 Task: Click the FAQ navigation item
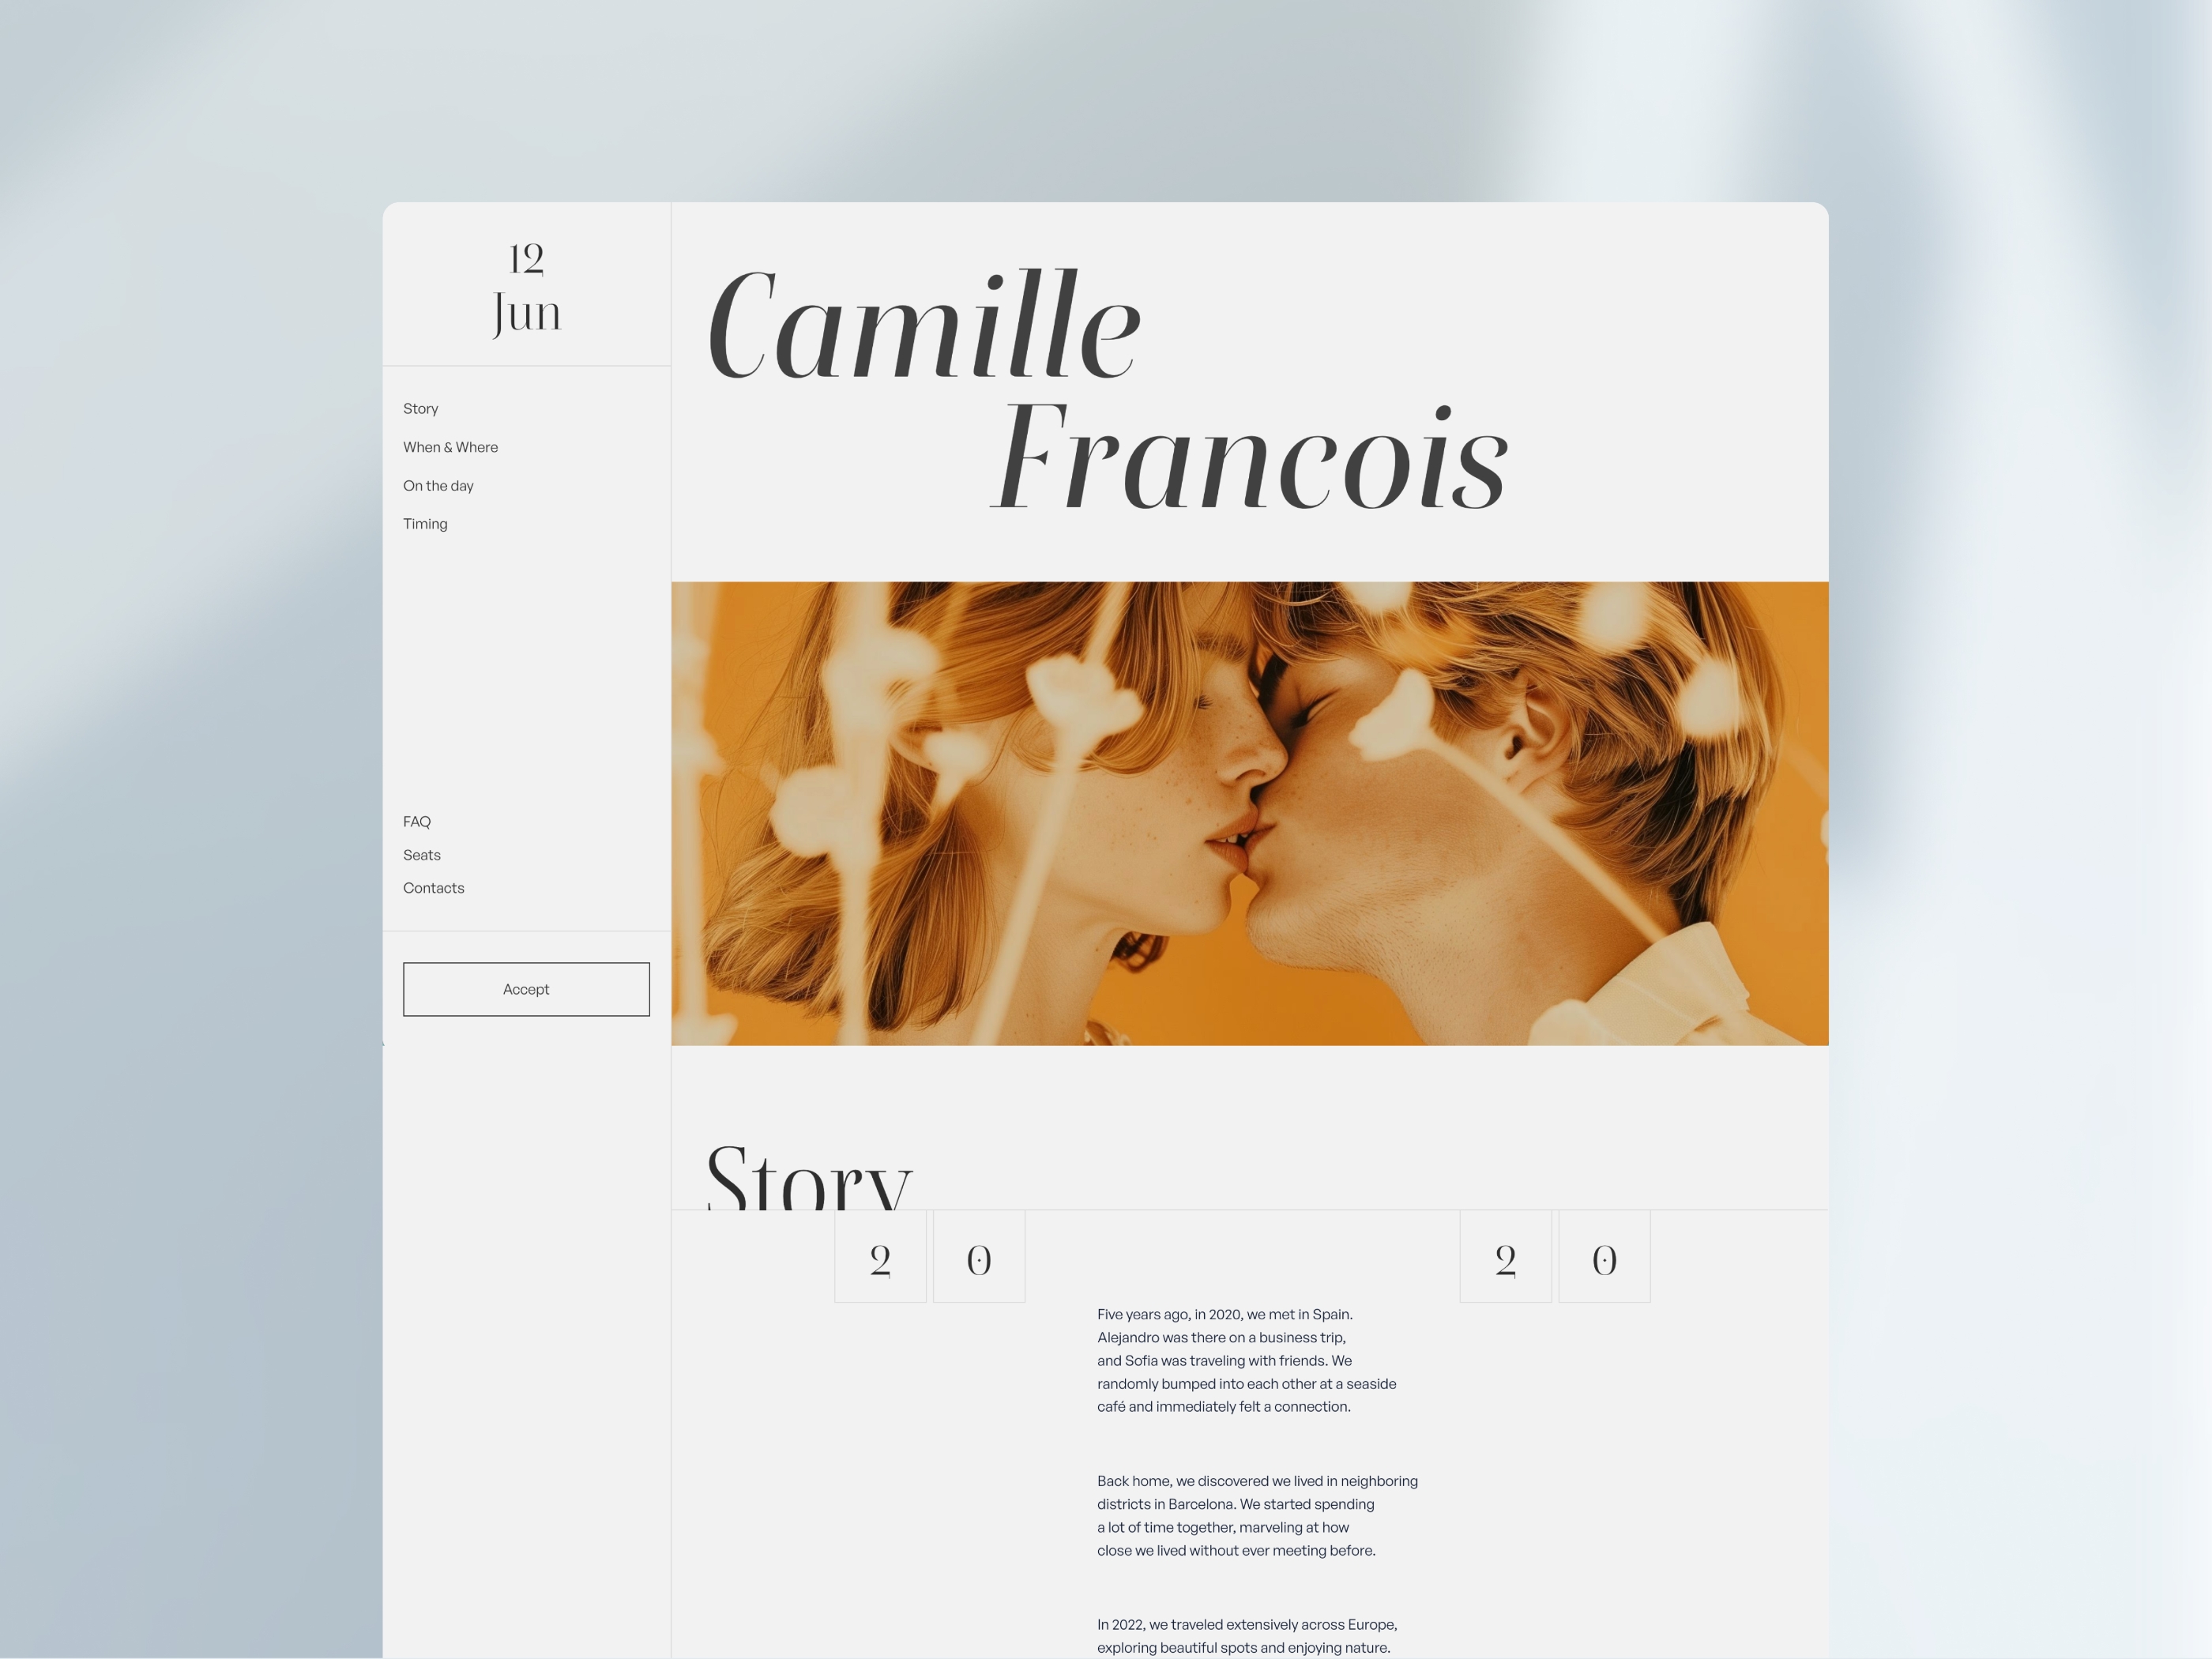click(x=416, y=821)
